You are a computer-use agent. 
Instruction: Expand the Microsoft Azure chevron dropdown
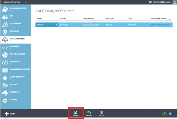26,2
